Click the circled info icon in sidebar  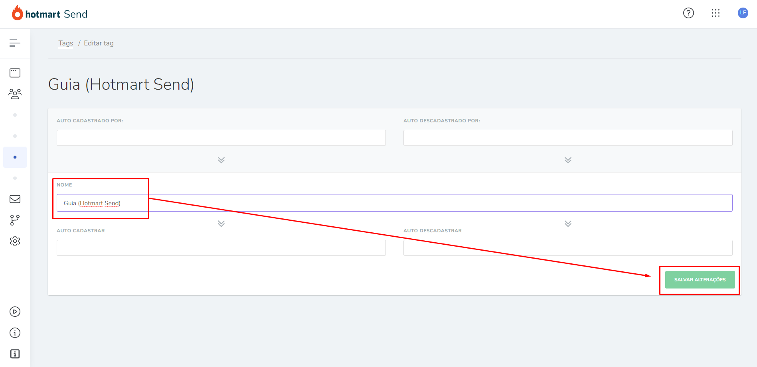15,333
